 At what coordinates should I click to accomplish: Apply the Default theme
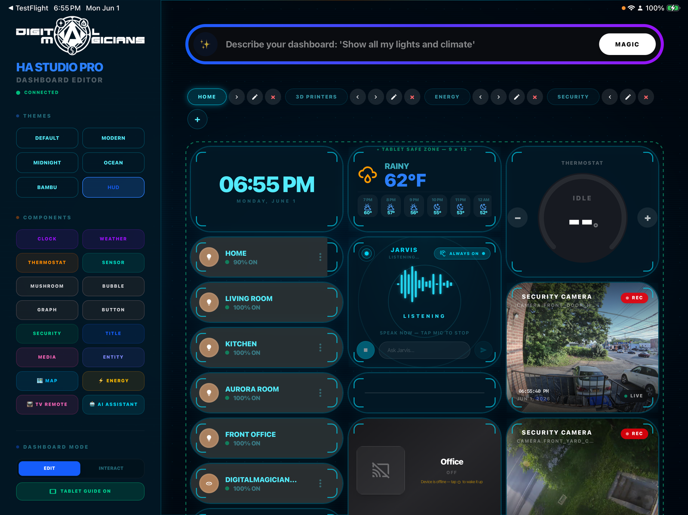[47, 138]
